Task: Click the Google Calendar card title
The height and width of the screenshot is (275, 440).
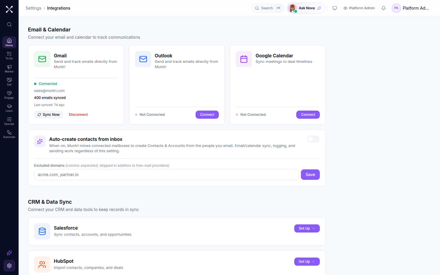Action: tap(274, 56)
